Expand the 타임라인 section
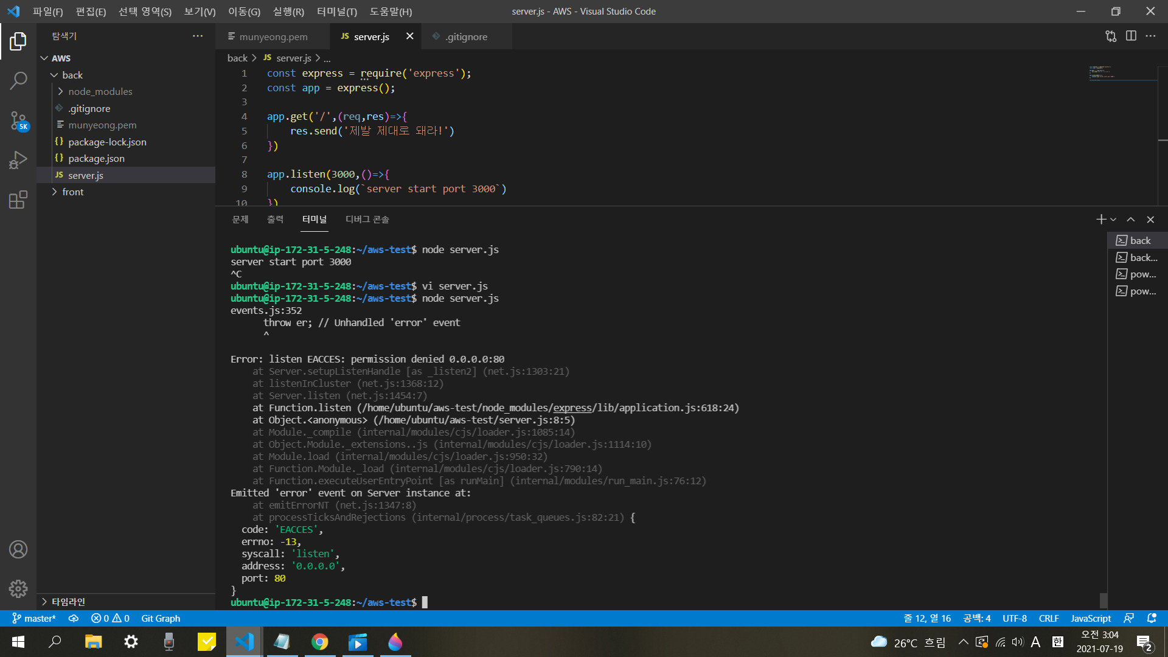The image size is (1168, 657). (x=68, y=602)
